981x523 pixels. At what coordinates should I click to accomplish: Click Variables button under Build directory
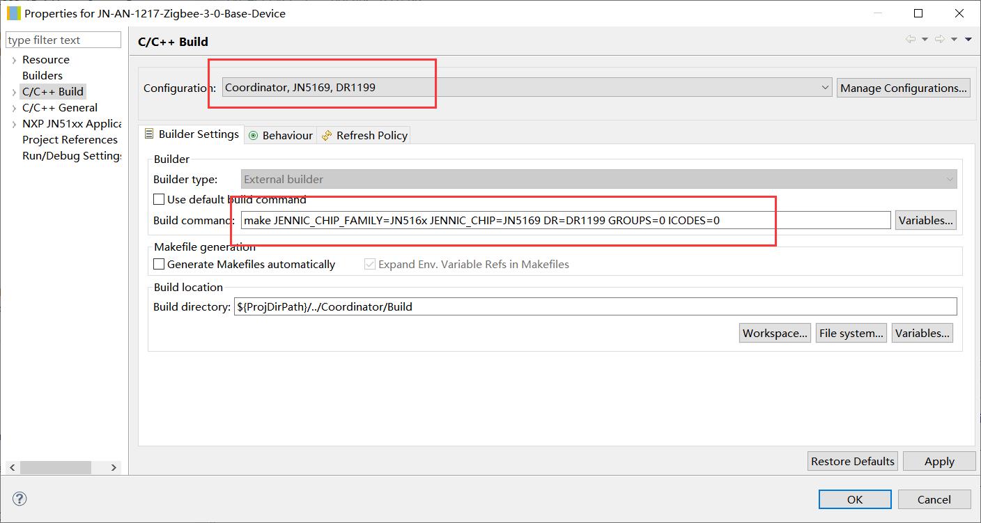click(922, 333)
